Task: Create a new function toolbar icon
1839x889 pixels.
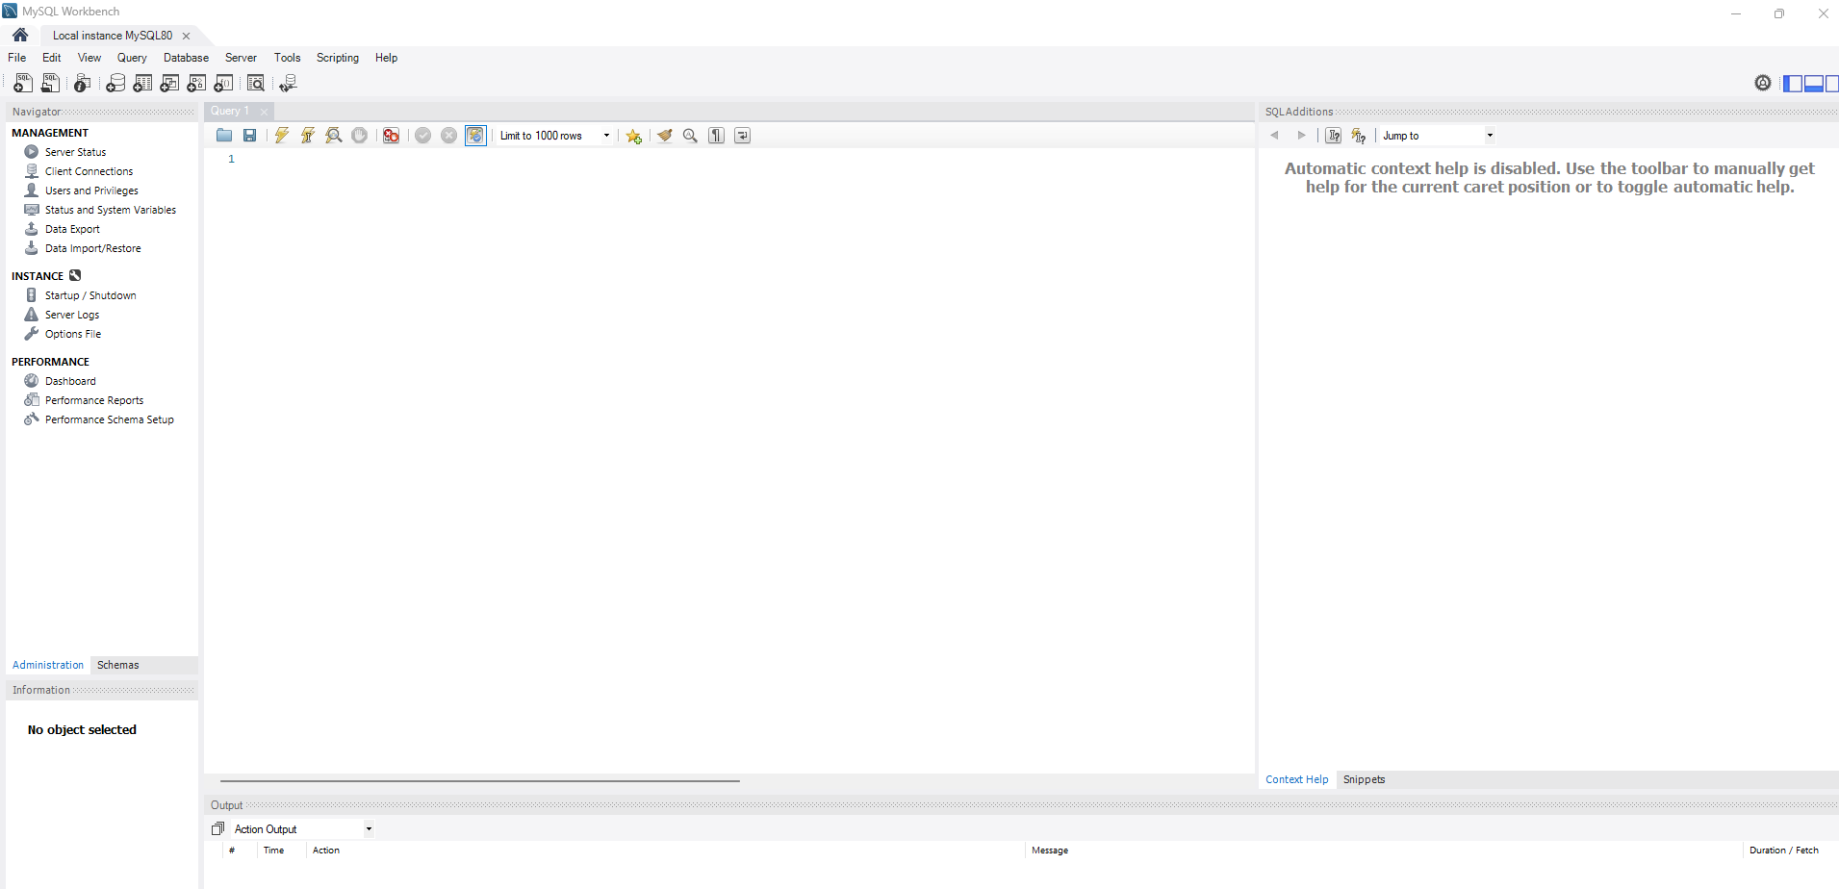Action: [x=223, y=84]
